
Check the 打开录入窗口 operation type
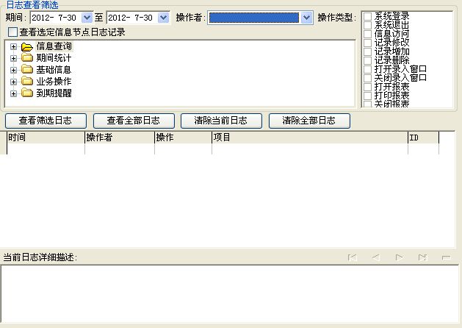(368, 69)
